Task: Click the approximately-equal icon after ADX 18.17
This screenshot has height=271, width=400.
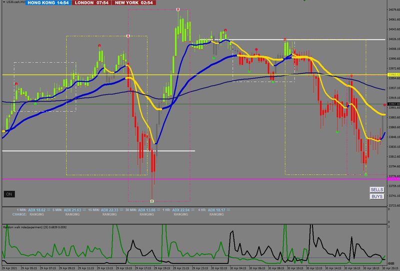Action: (228, 210)
